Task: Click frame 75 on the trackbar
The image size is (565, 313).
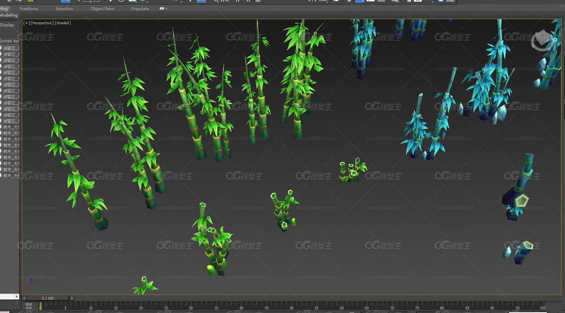Action: (x=417, y=308)
